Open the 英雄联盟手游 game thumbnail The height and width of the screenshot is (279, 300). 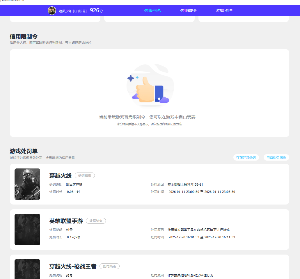point(27,230)
